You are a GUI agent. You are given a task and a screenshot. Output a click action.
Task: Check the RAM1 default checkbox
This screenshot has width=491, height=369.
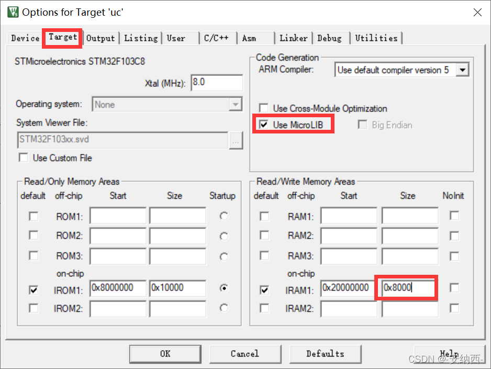click(x=264, y=216)
